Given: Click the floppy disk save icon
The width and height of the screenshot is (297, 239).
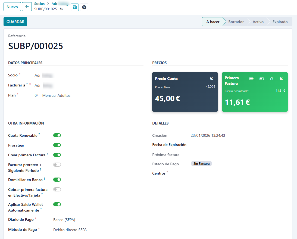Looking at the screenshot, I should (75, 7).
